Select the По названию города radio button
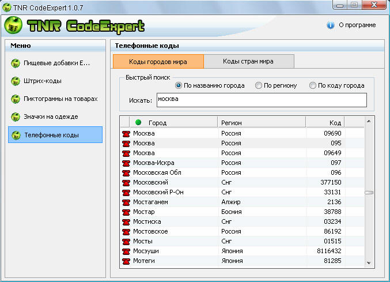Image resolution: width=390 pixels, height=282 pixels. click(179, 85)
